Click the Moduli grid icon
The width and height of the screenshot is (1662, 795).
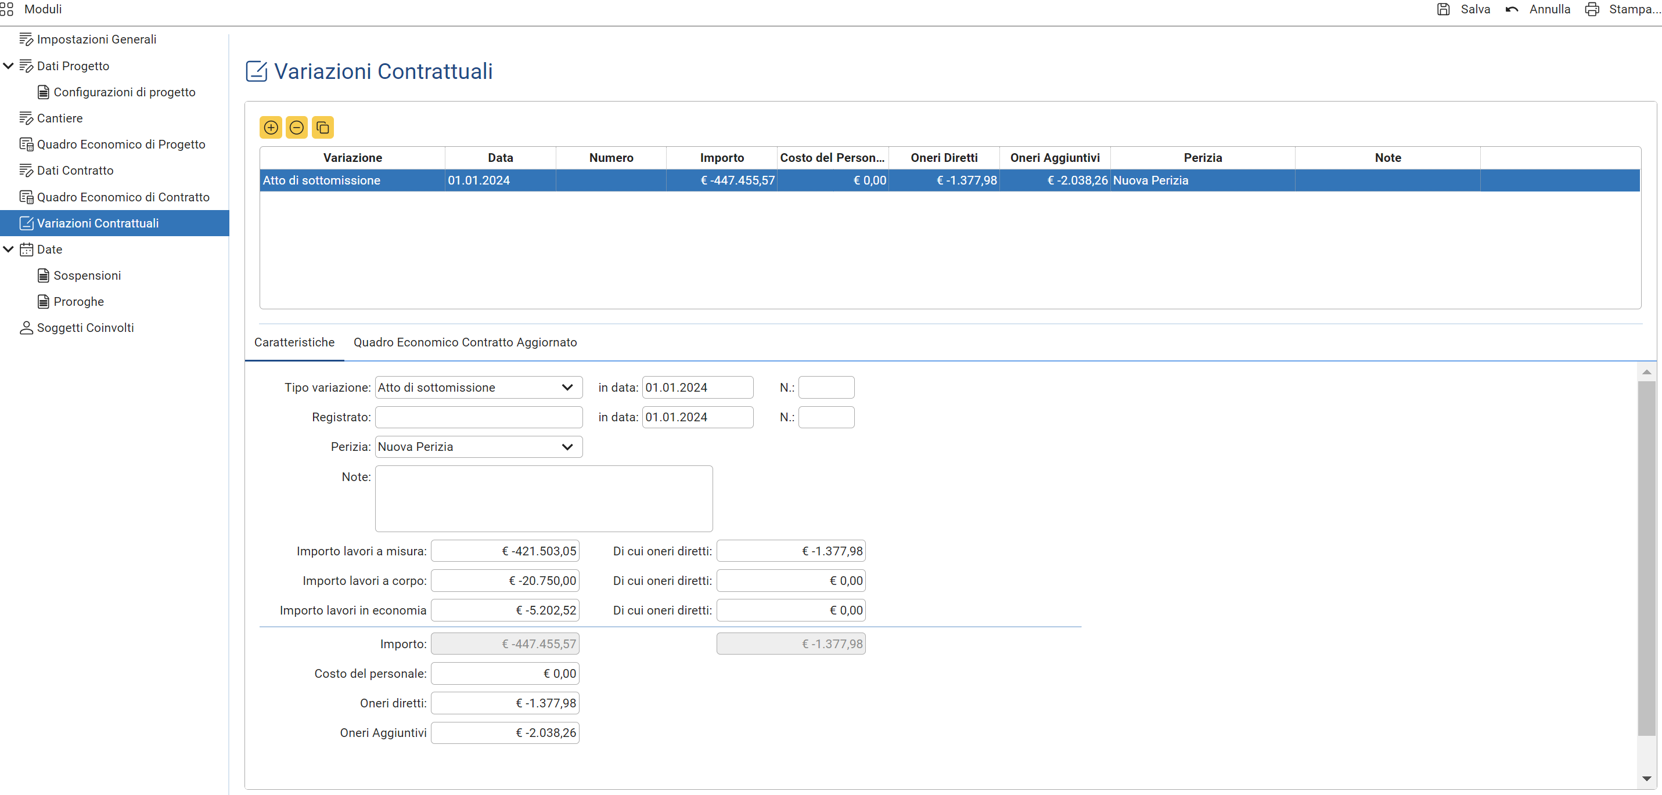[6, 9]
